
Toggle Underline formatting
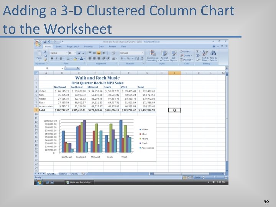tap(61, 59)
